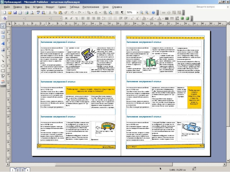Open the font size combo box
230x172 pixels.
click(x=57, y=18)
